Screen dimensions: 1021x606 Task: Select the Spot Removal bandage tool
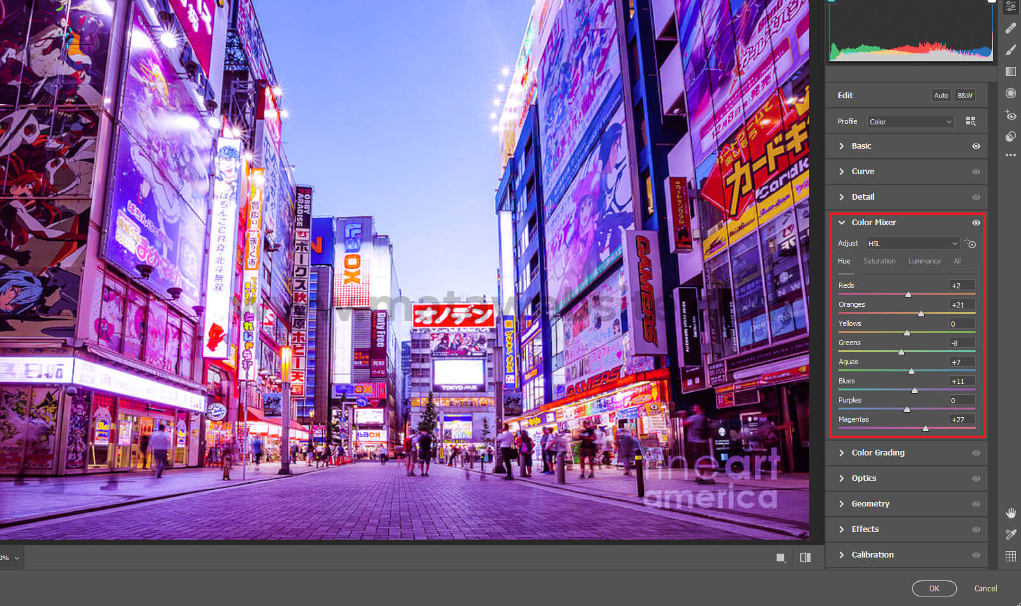click(1010, 28)
